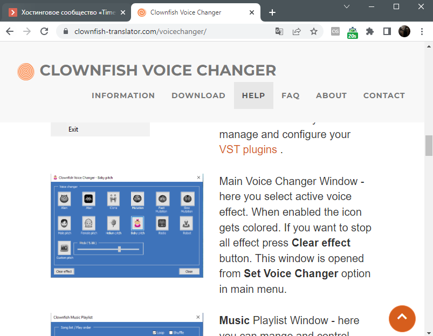Click the Voice Changer window screenshot title bar
The image size is (433, 336).
pos(127,177)
